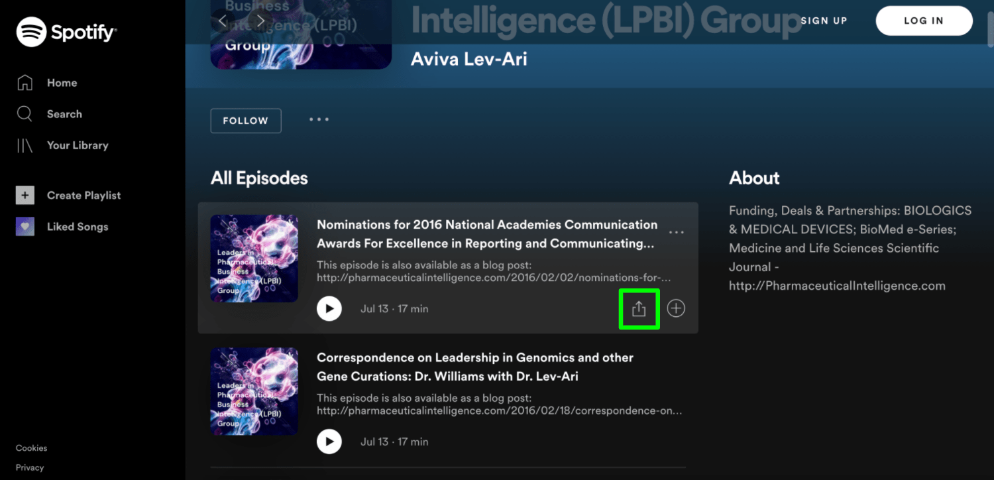Open Home via house icon
Viewport: 994px width, 480px height.
coord(25,83)
